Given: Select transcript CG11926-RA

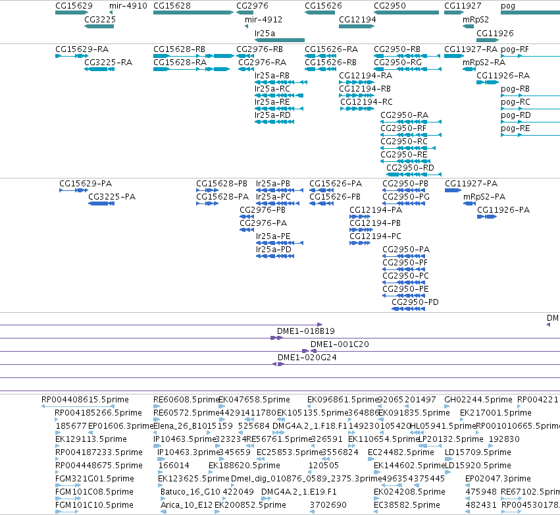Looking at the screenshot, I should [503, 76].
